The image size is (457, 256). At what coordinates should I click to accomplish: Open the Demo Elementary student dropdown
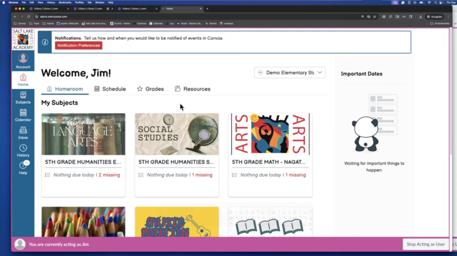tap(290, 72)
